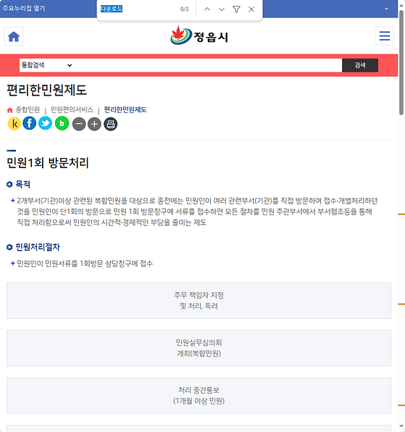Click the 주무 책임자 지정 step box
The image size is (405, 432).
pyautogui.click(x=199, y=301)
